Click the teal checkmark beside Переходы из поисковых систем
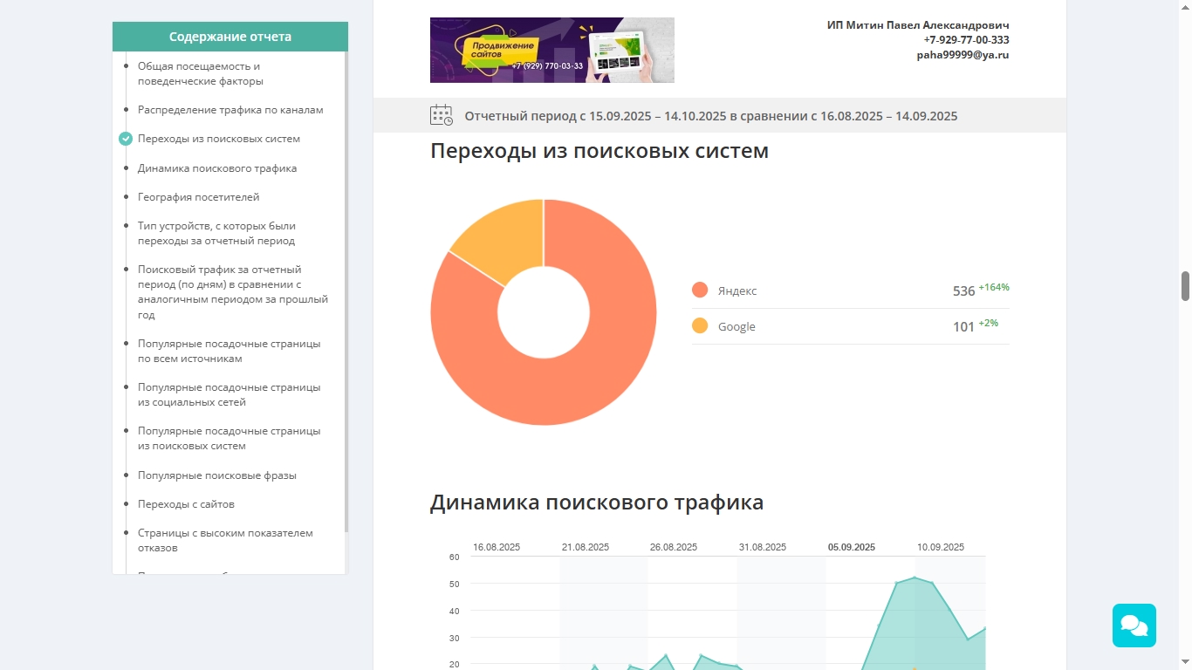1192x670 pixels. tap(126, 139)
